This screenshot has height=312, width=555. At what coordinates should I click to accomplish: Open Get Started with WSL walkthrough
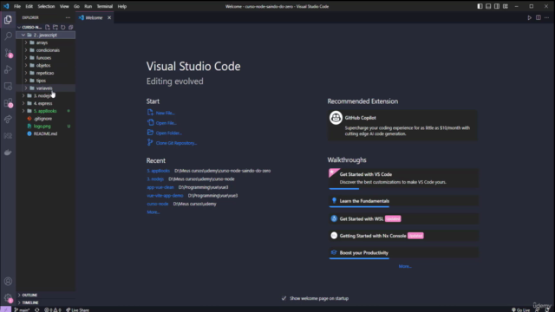(x=403, y=218)
